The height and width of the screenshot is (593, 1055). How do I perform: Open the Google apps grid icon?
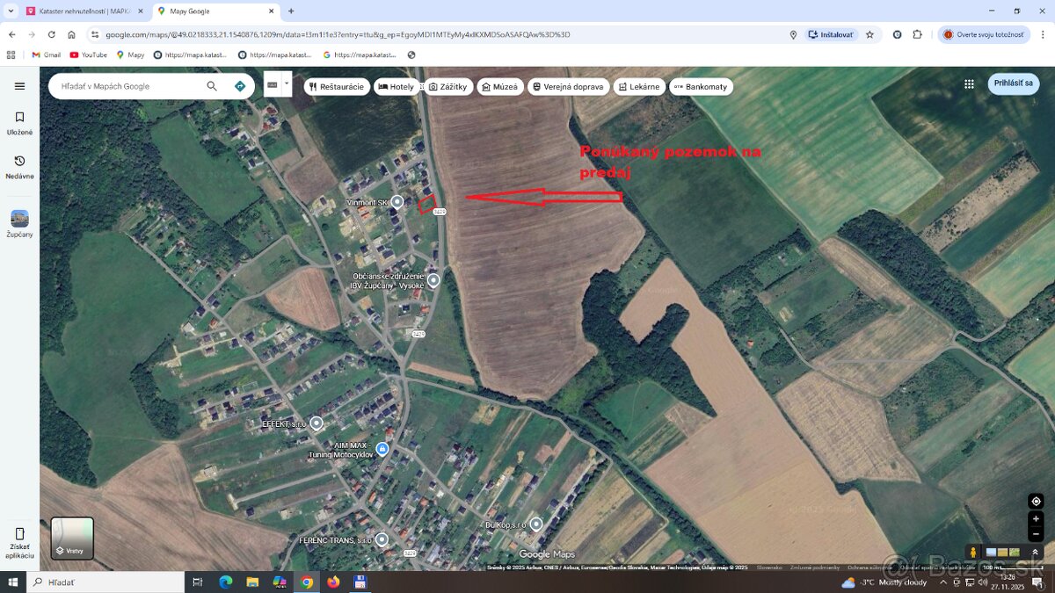pyautogui.click(x=970, y=83)
